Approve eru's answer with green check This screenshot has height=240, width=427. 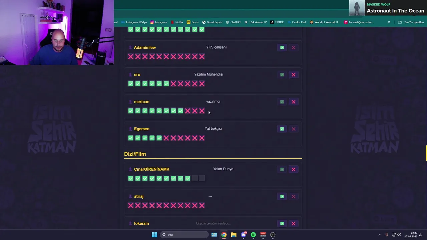point(282,75)
